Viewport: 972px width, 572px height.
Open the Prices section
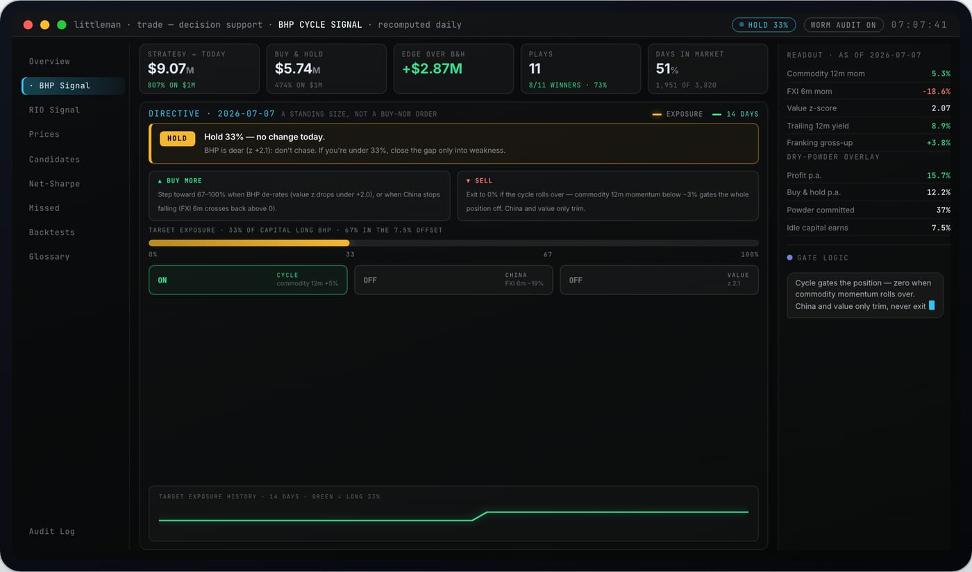[x=44, y=134]
